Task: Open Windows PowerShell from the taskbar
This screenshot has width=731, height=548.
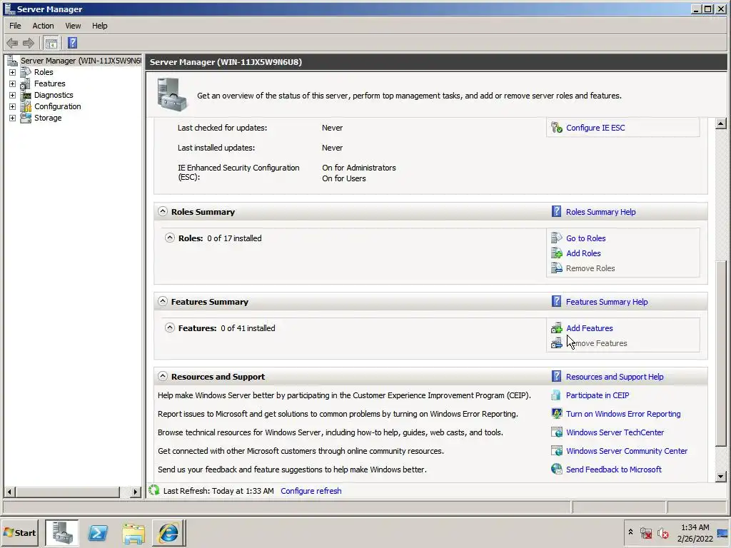Action: [98, 532]
